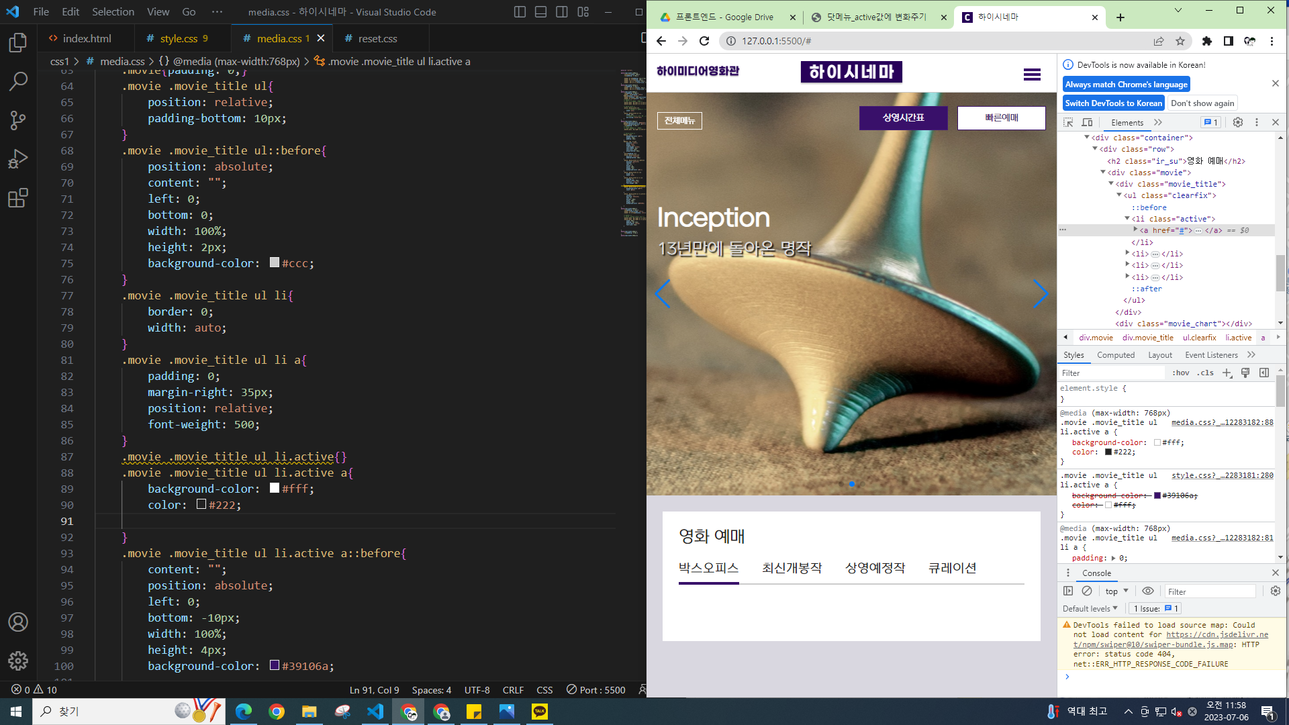Click the DevTools inspect element icon
This screenshot has height=725, width=1289.
coord(1068,122)
